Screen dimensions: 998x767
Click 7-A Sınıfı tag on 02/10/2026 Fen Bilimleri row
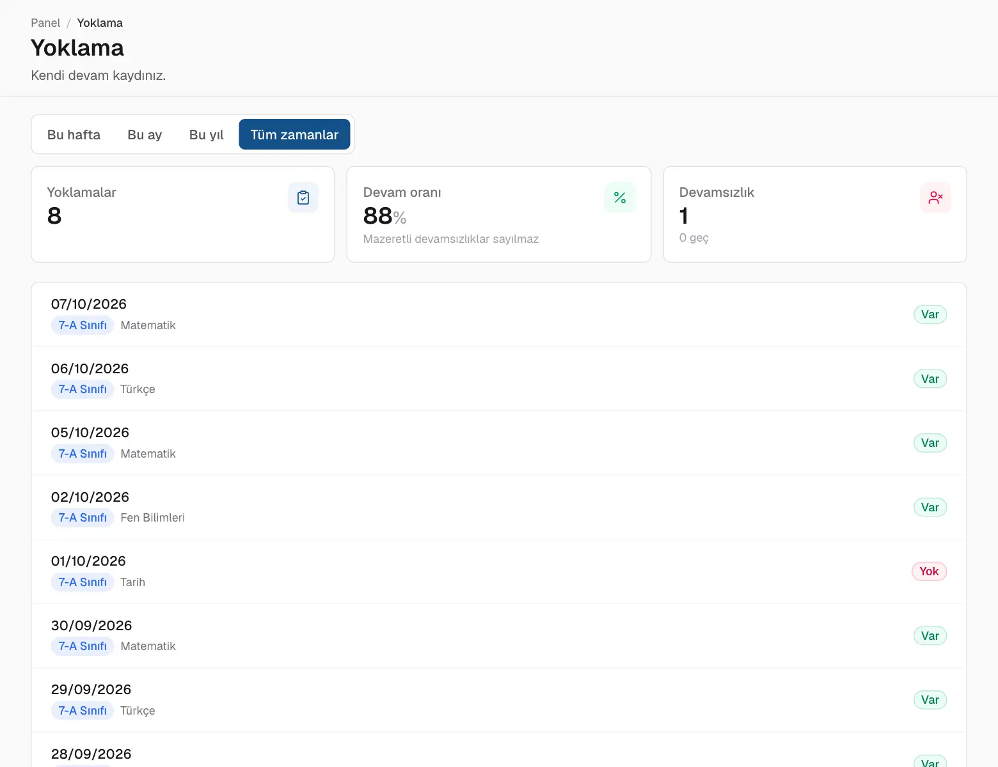pos(83,518)
